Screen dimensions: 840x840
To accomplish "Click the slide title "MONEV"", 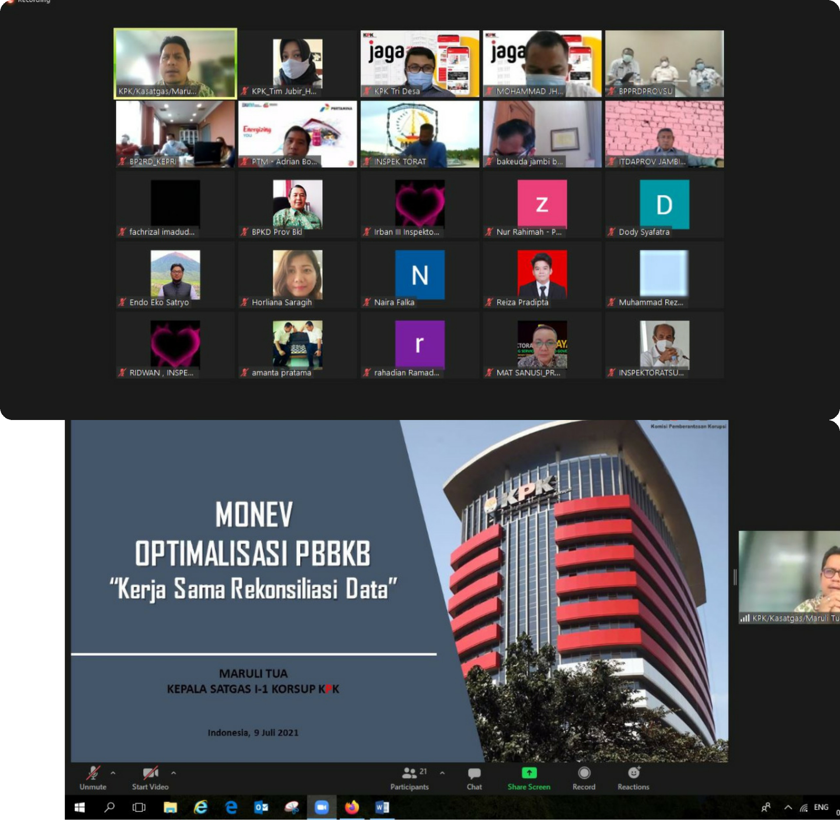I will (x=254, y=514).
